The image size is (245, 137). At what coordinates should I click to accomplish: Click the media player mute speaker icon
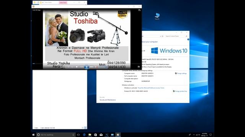[x=96, y=67]
